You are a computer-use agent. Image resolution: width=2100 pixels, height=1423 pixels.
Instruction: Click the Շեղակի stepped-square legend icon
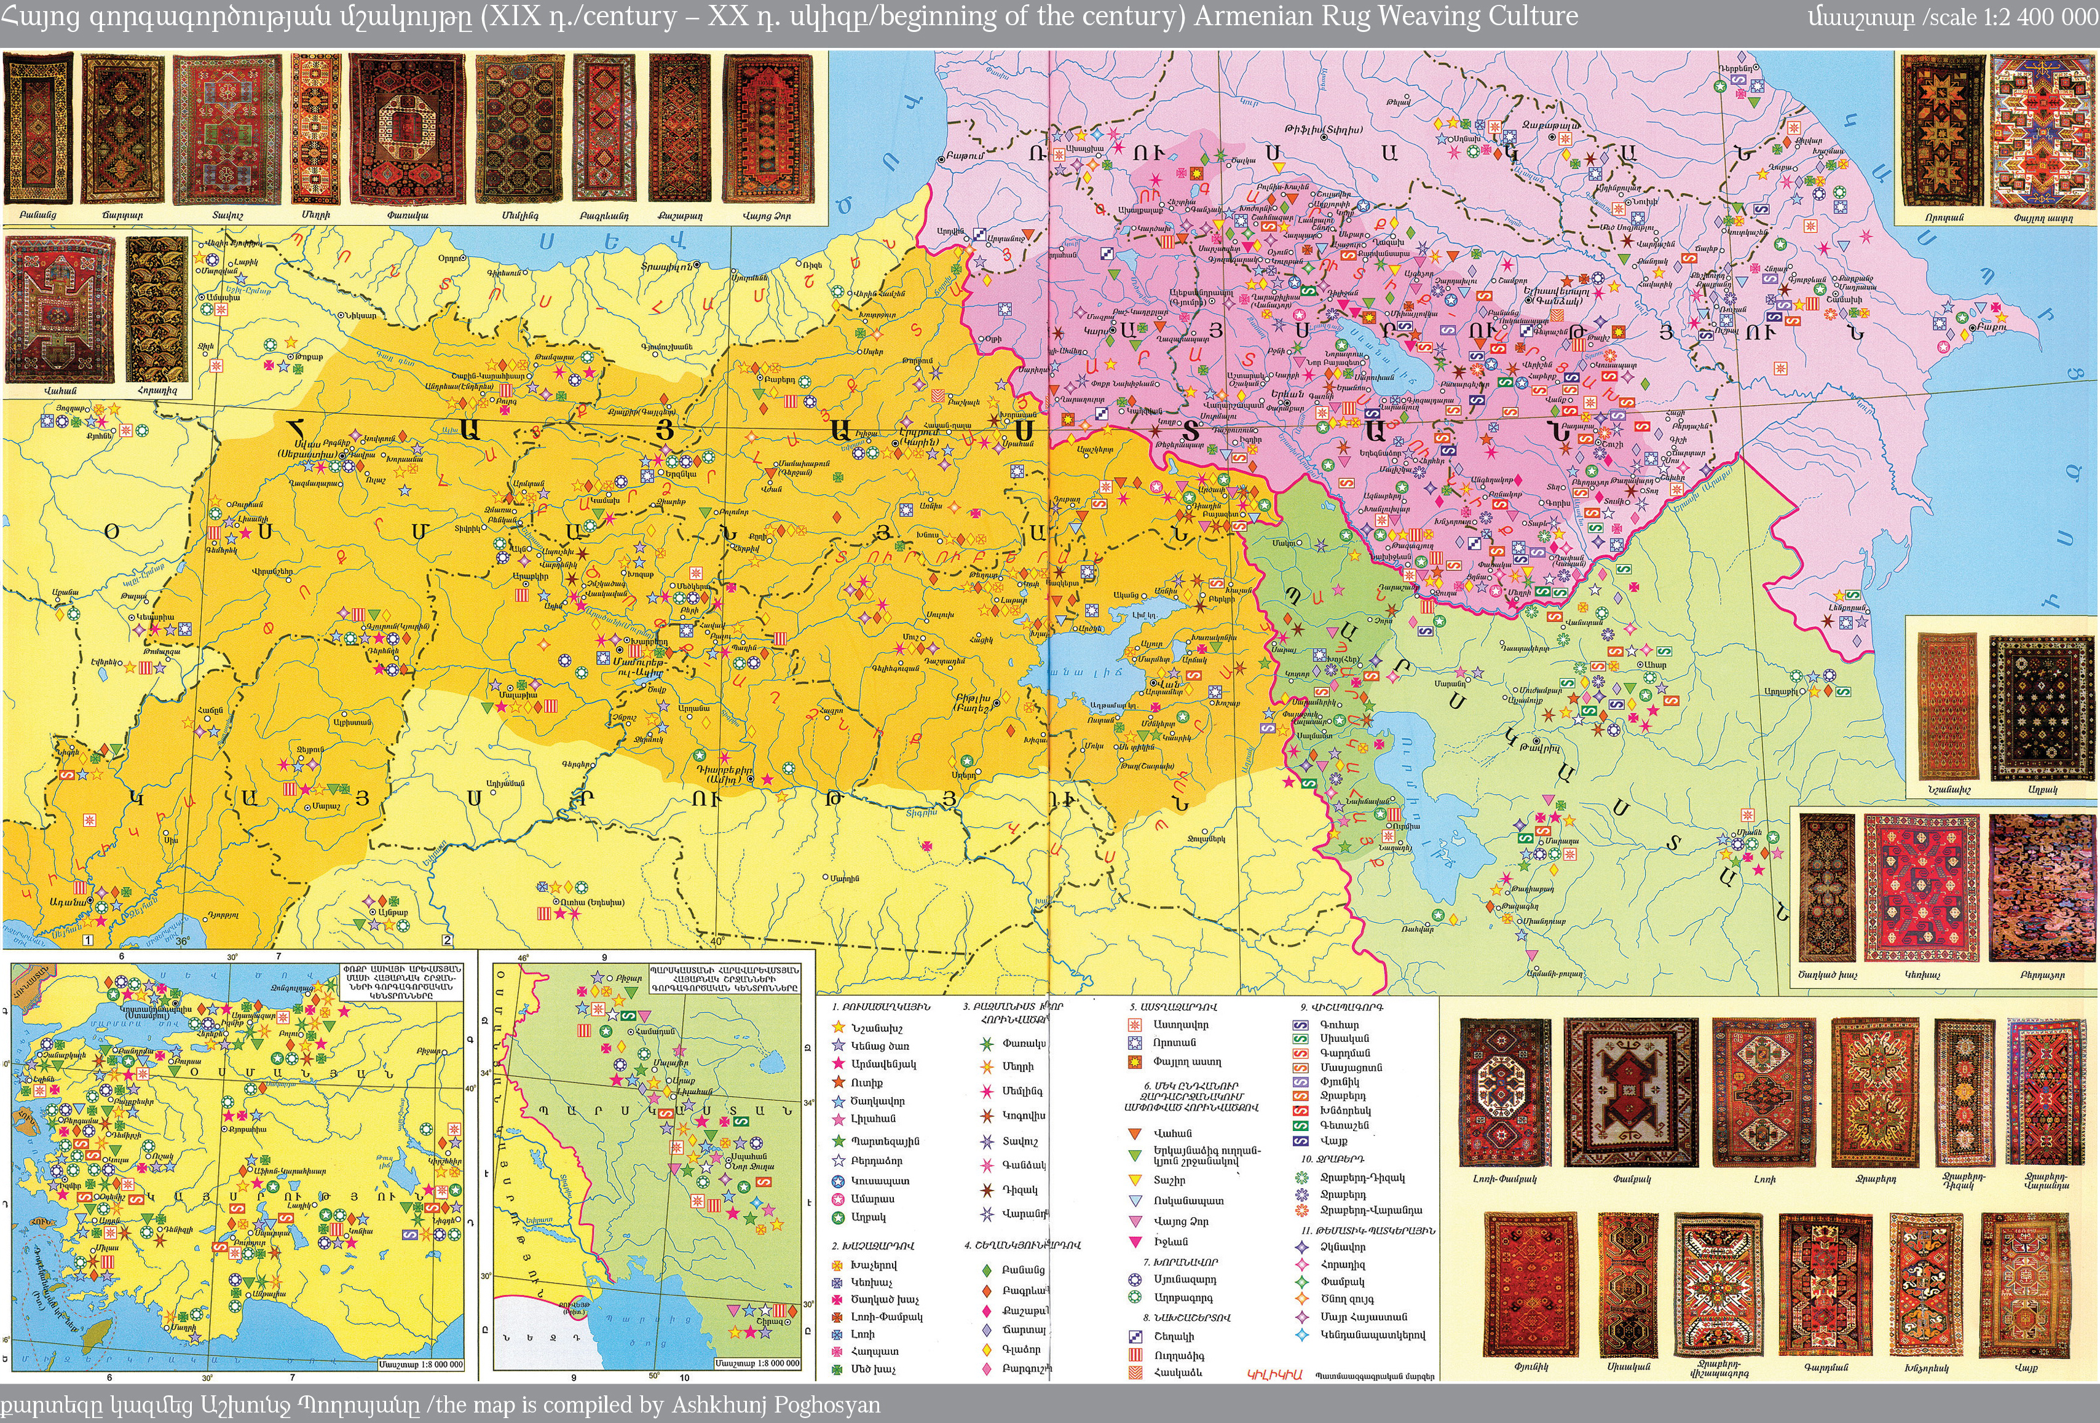coord(1136,1336)
